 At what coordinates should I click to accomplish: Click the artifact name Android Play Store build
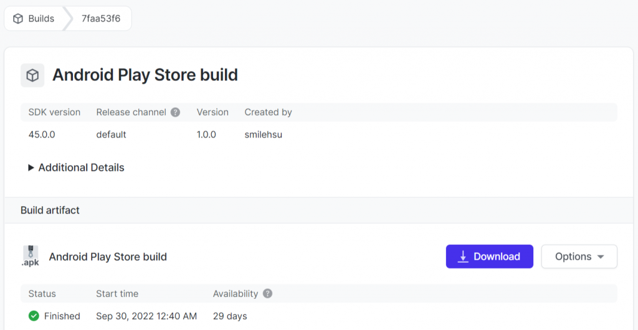pos(108,257)
